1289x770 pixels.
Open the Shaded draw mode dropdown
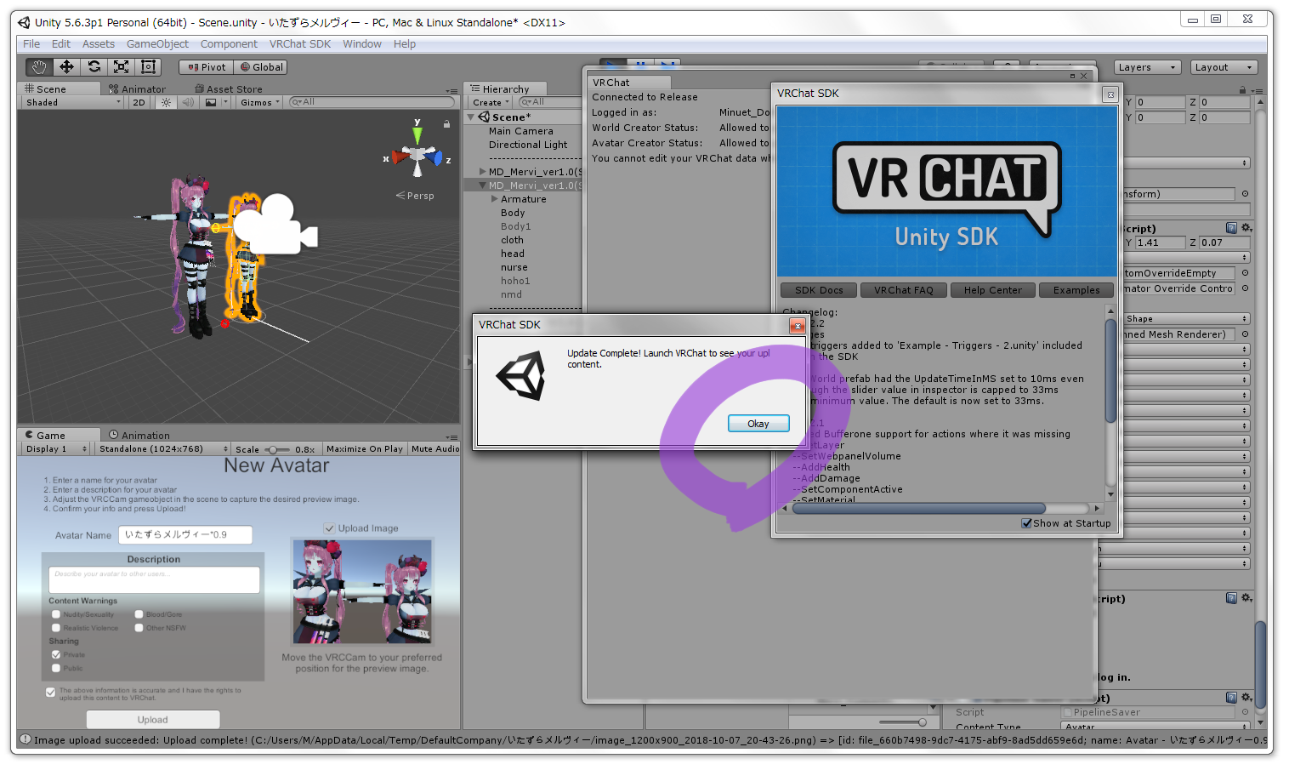click(73, 102)
